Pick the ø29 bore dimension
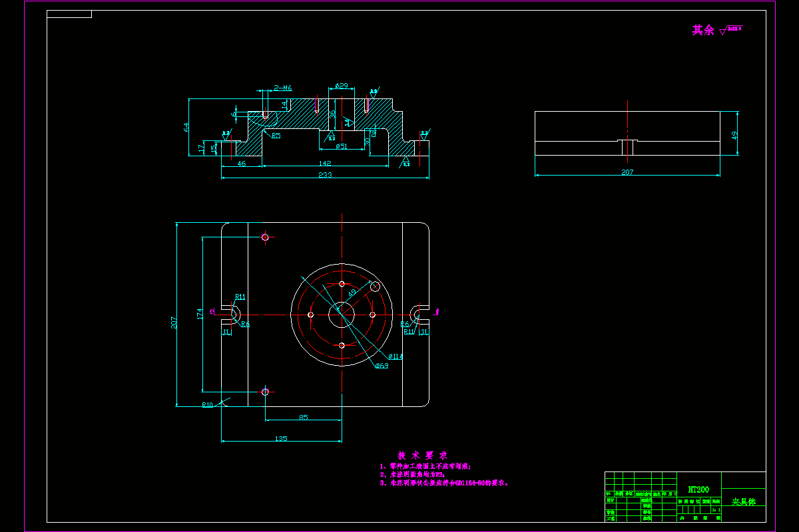The width and height of the screenshot is (799, 532). pos(342,86)
